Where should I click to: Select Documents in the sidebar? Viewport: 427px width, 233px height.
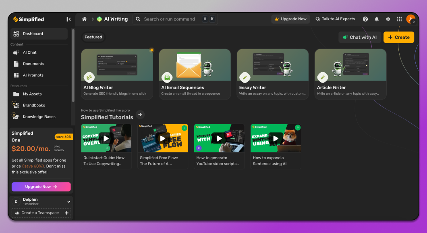click(33, 64)
